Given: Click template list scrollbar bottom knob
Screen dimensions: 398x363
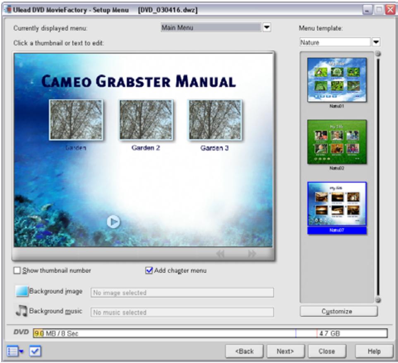Looking at the screenshot, I should pyautogui.click(x=378, y=300).
